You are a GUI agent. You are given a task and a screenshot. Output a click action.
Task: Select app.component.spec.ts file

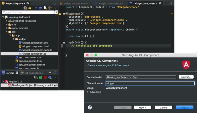pyautogui.click(x=32, y=64)
